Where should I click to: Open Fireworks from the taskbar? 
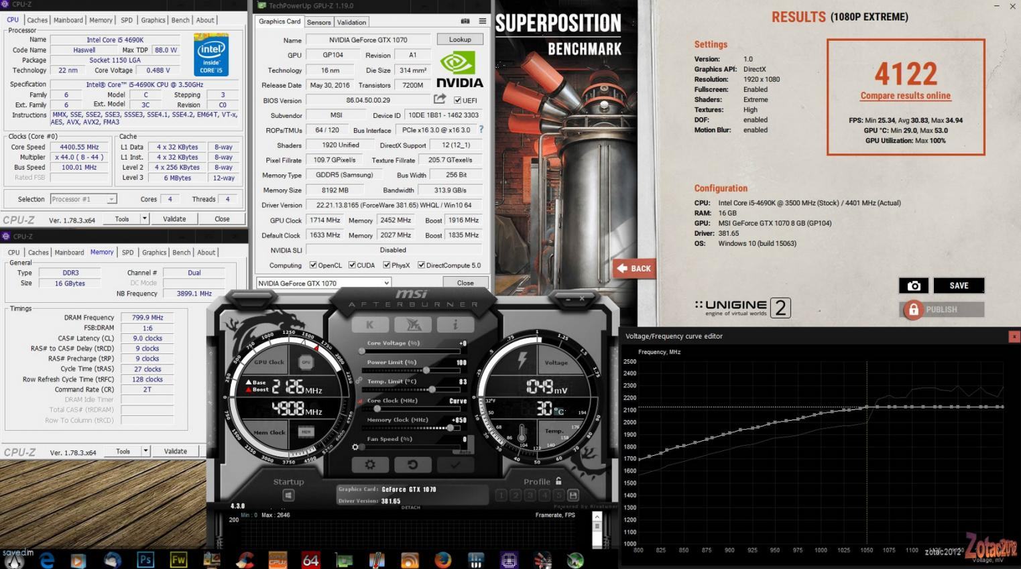[178, 560]
